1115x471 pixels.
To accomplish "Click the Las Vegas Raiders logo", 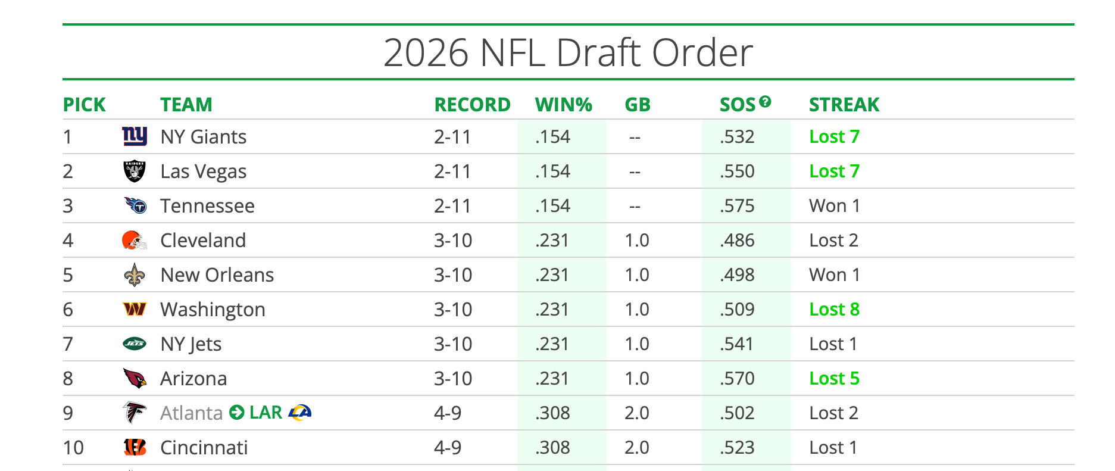I will click(135, 171).
